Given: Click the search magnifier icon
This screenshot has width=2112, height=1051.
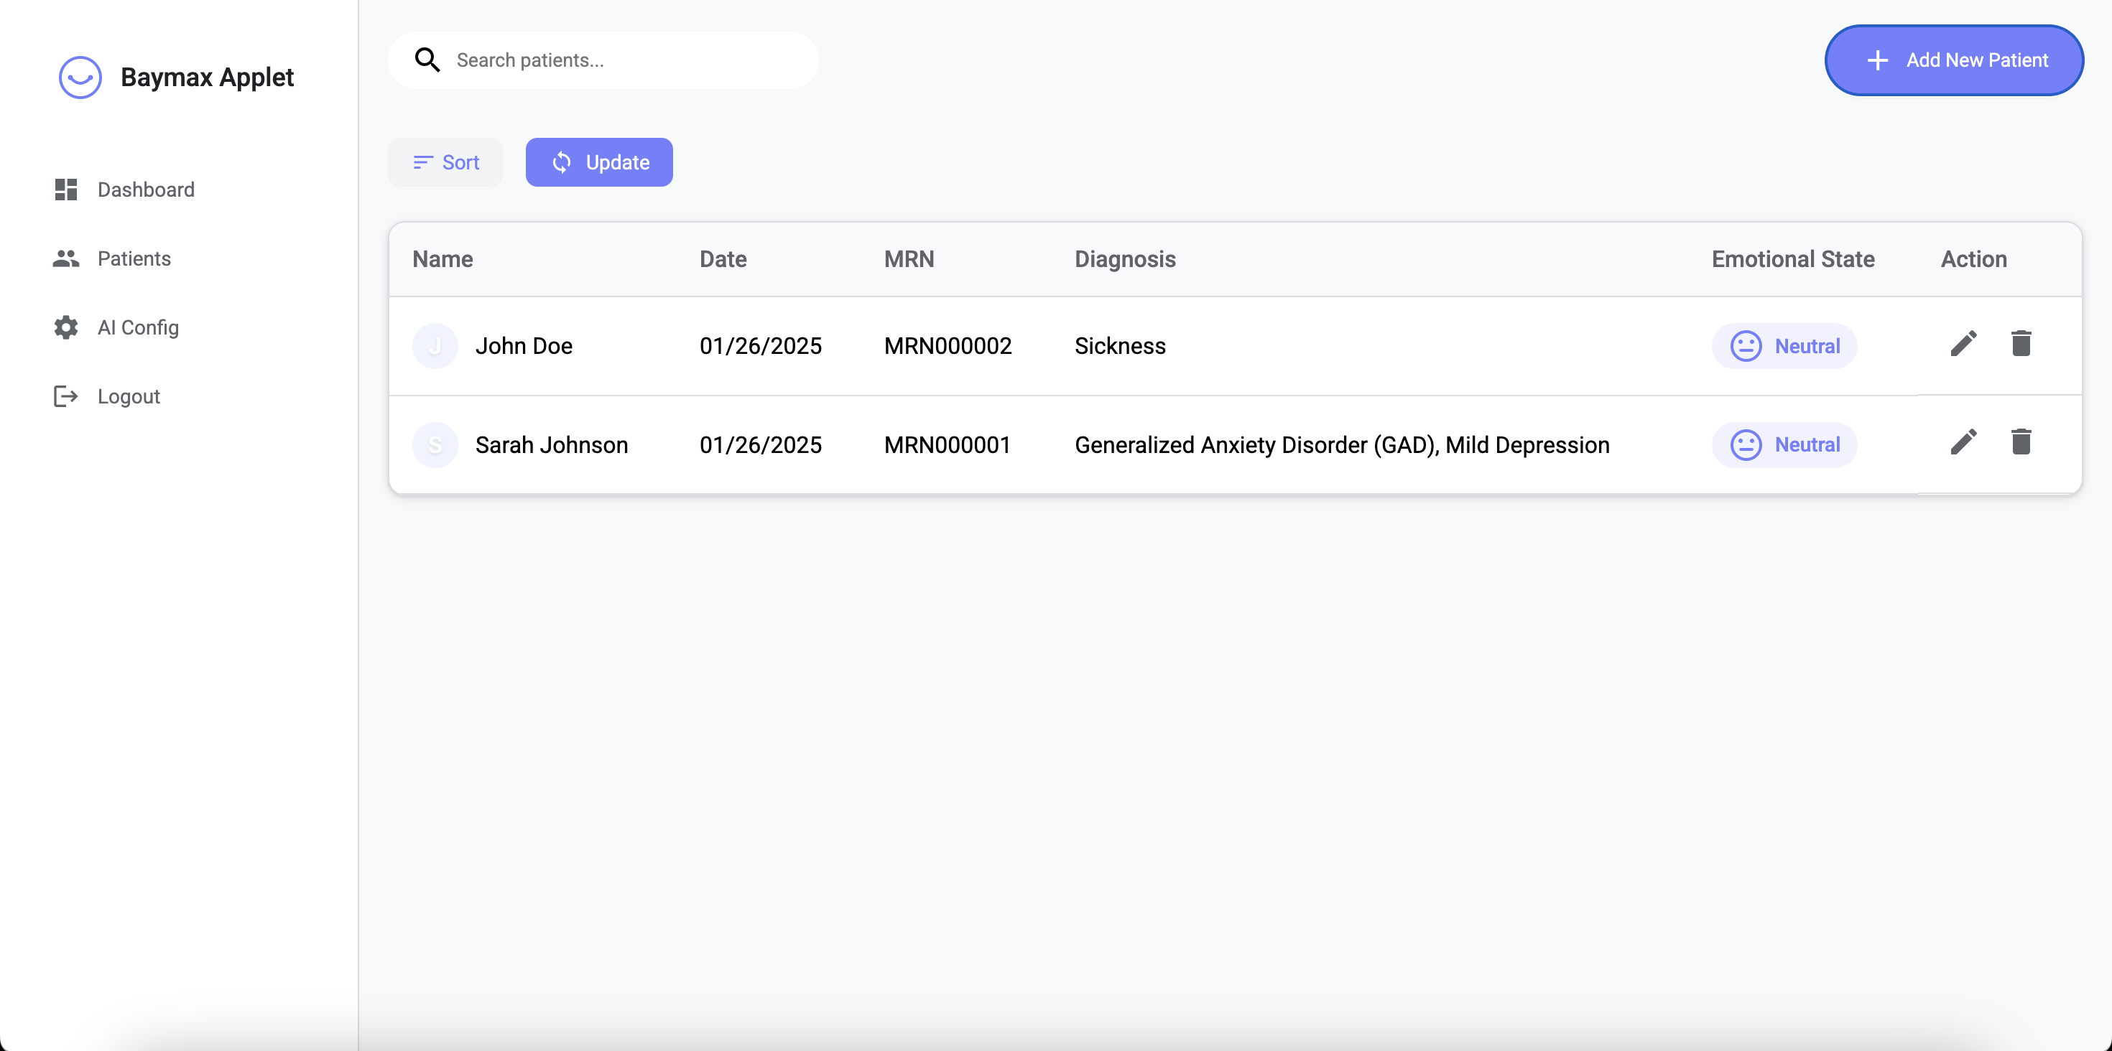Looking at the screenshot, I should 427,60.
